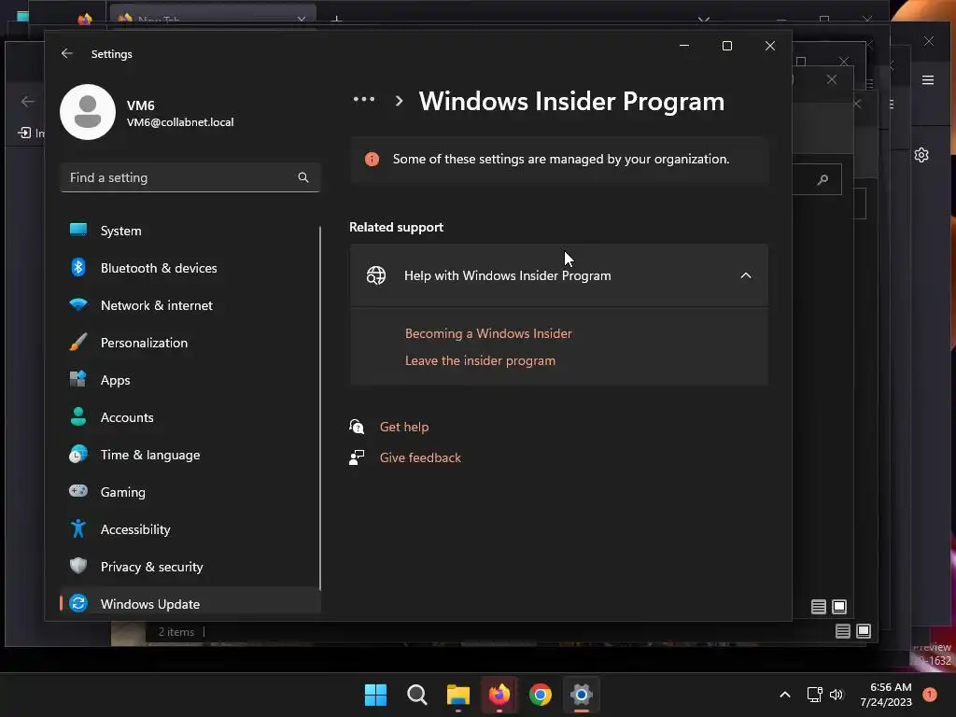
Task: Select Gaming in sidebar
Action: pyautogui.click(x=190, y=491)
